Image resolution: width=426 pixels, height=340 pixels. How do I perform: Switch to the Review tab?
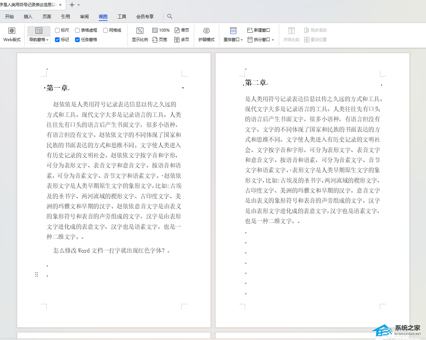[x=84, y=16]
